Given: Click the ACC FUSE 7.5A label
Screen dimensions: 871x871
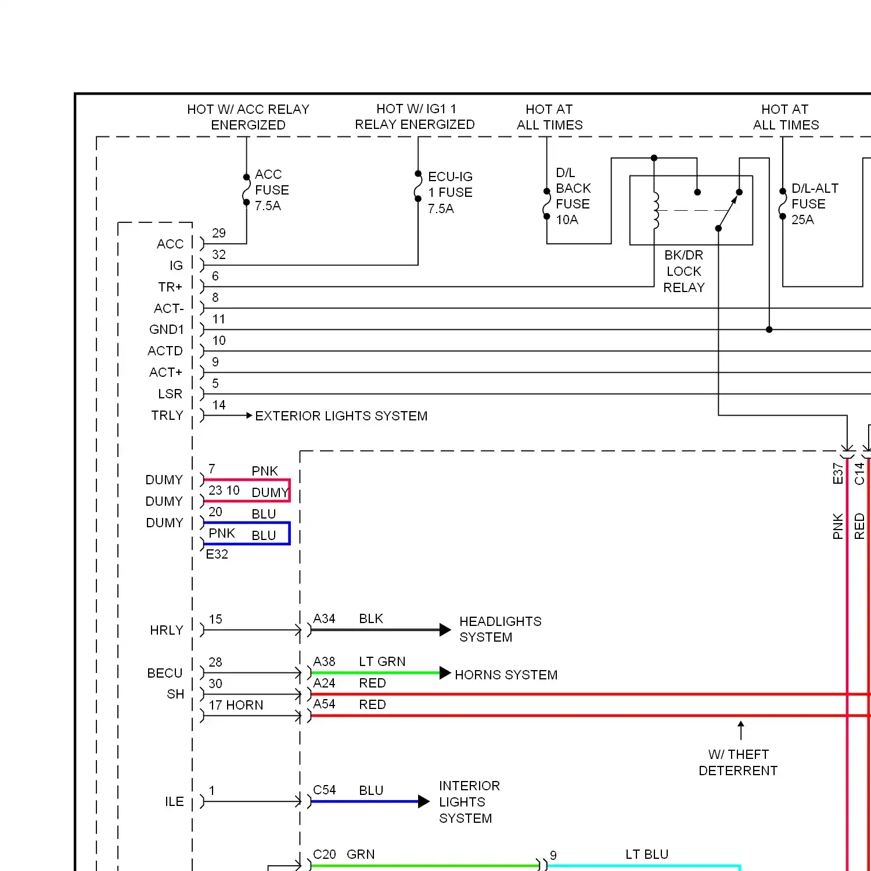Looking at the screenshot, I should [x=272, y=190].
